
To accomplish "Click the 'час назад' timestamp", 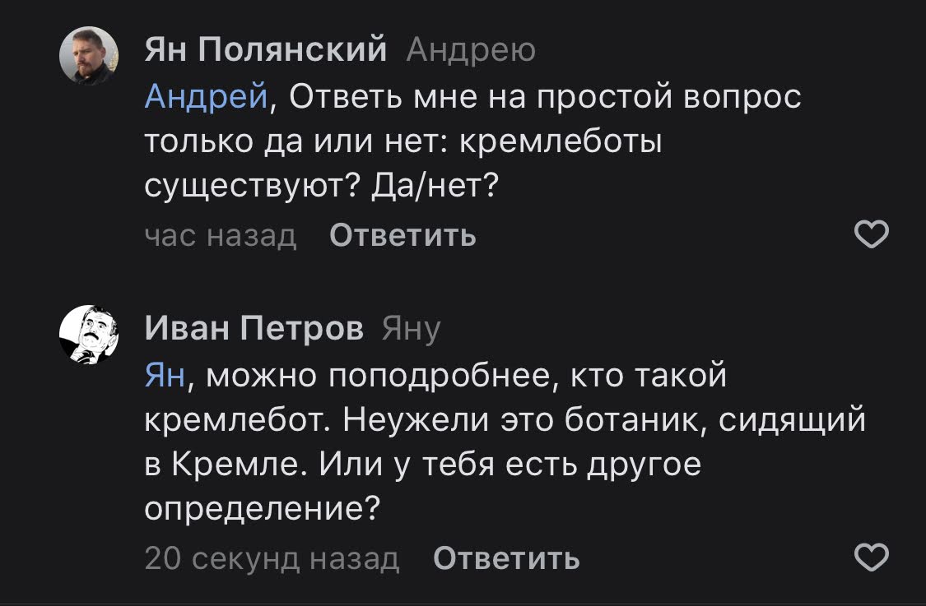I will pos(221,236).
